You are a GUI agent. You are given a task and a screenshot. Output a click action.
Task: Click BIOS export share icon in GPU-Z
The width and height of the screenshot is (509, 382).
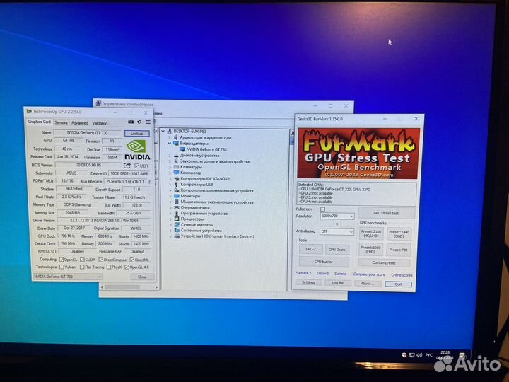point(127,166)
